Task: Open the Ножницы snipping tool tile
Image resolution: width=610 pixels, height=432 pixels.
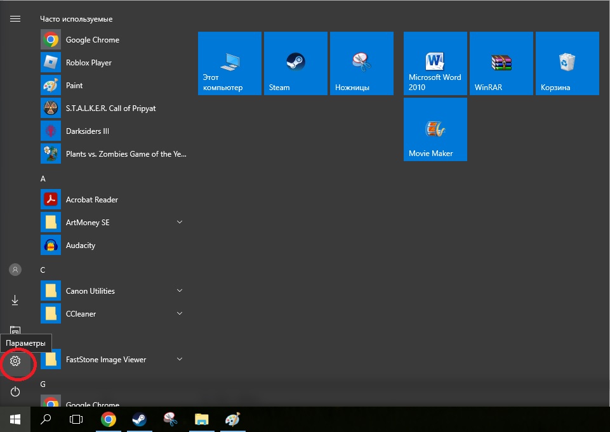Action: (x=362, y=63)
